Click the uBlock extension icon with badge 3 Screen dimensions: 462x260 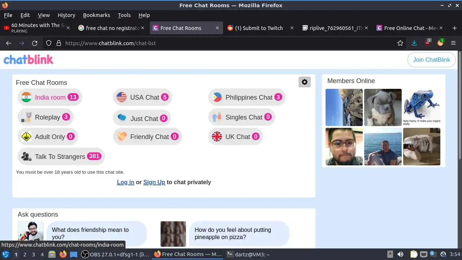427,43
